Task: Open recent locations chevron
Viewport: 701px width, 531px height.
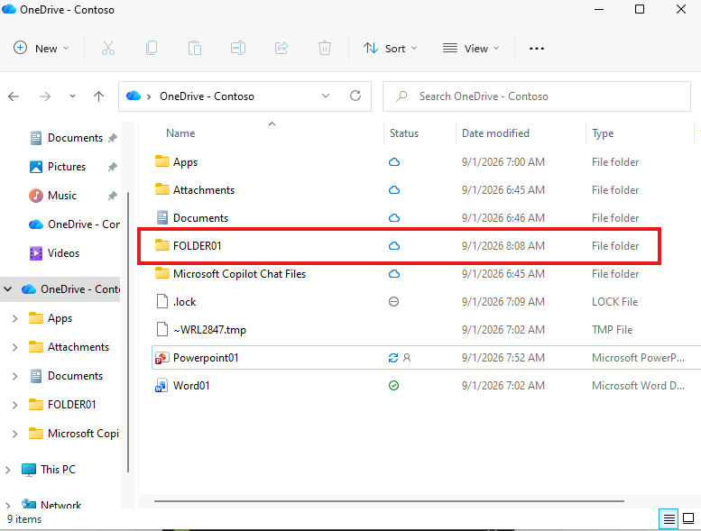Action: [x=72, y=96]
